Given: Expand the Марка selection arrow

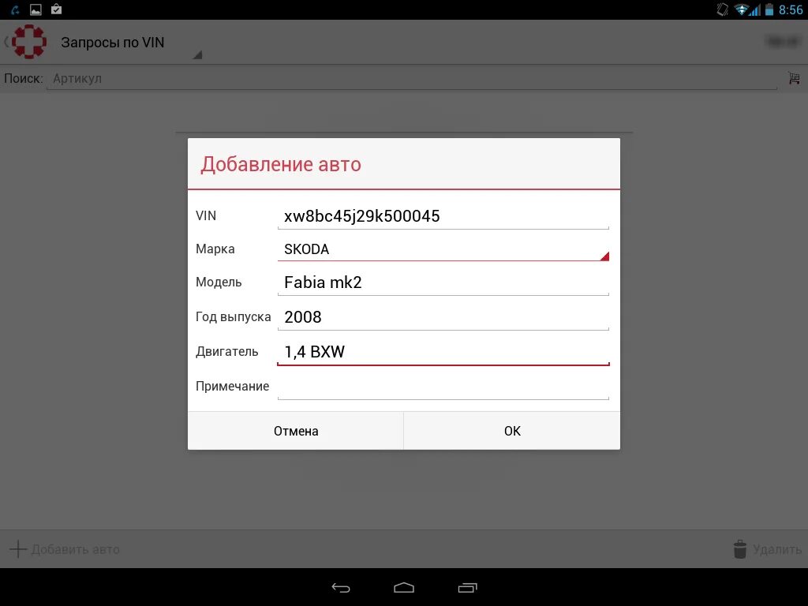Looking at the screenshot, I should click(605, 254).
